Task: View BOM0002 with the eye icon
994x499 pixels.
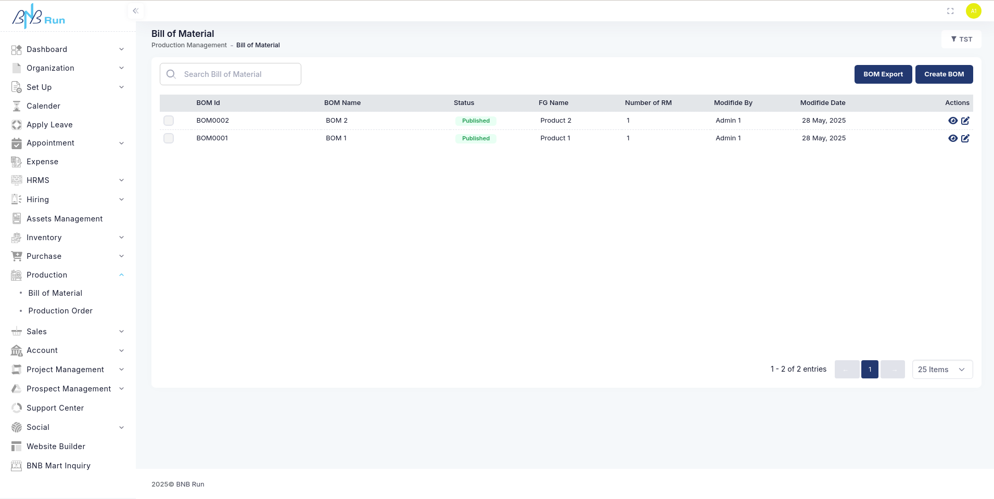Action: point(953,121)
